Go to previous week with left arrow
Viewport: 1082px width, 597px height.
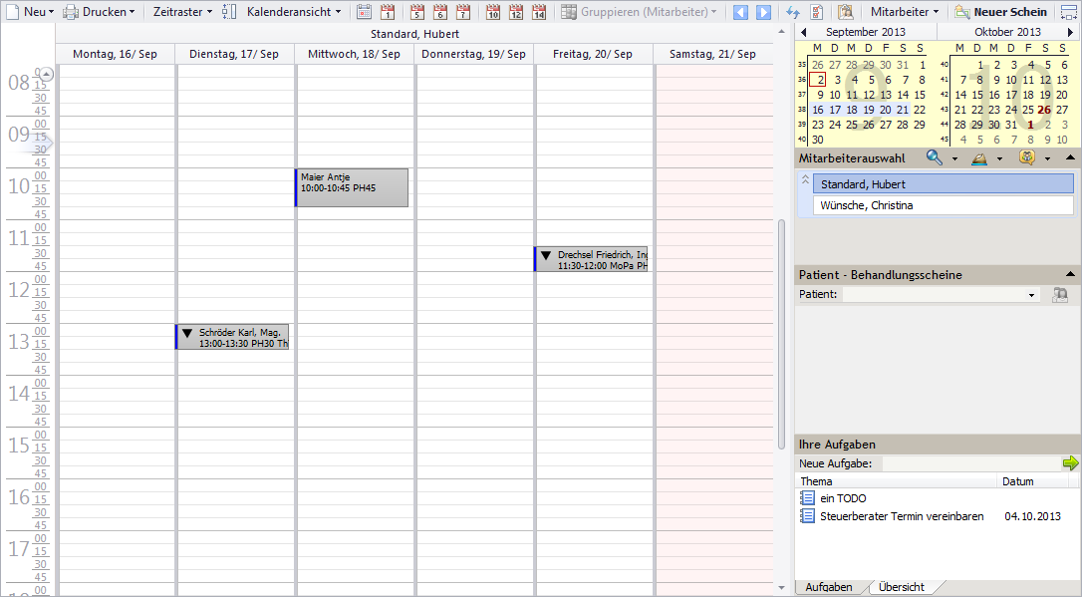click(740, 12)
